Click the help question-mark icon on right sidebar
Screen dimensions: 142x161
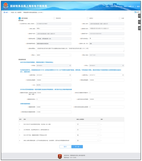pyautogui.click(x=139, y=16)
